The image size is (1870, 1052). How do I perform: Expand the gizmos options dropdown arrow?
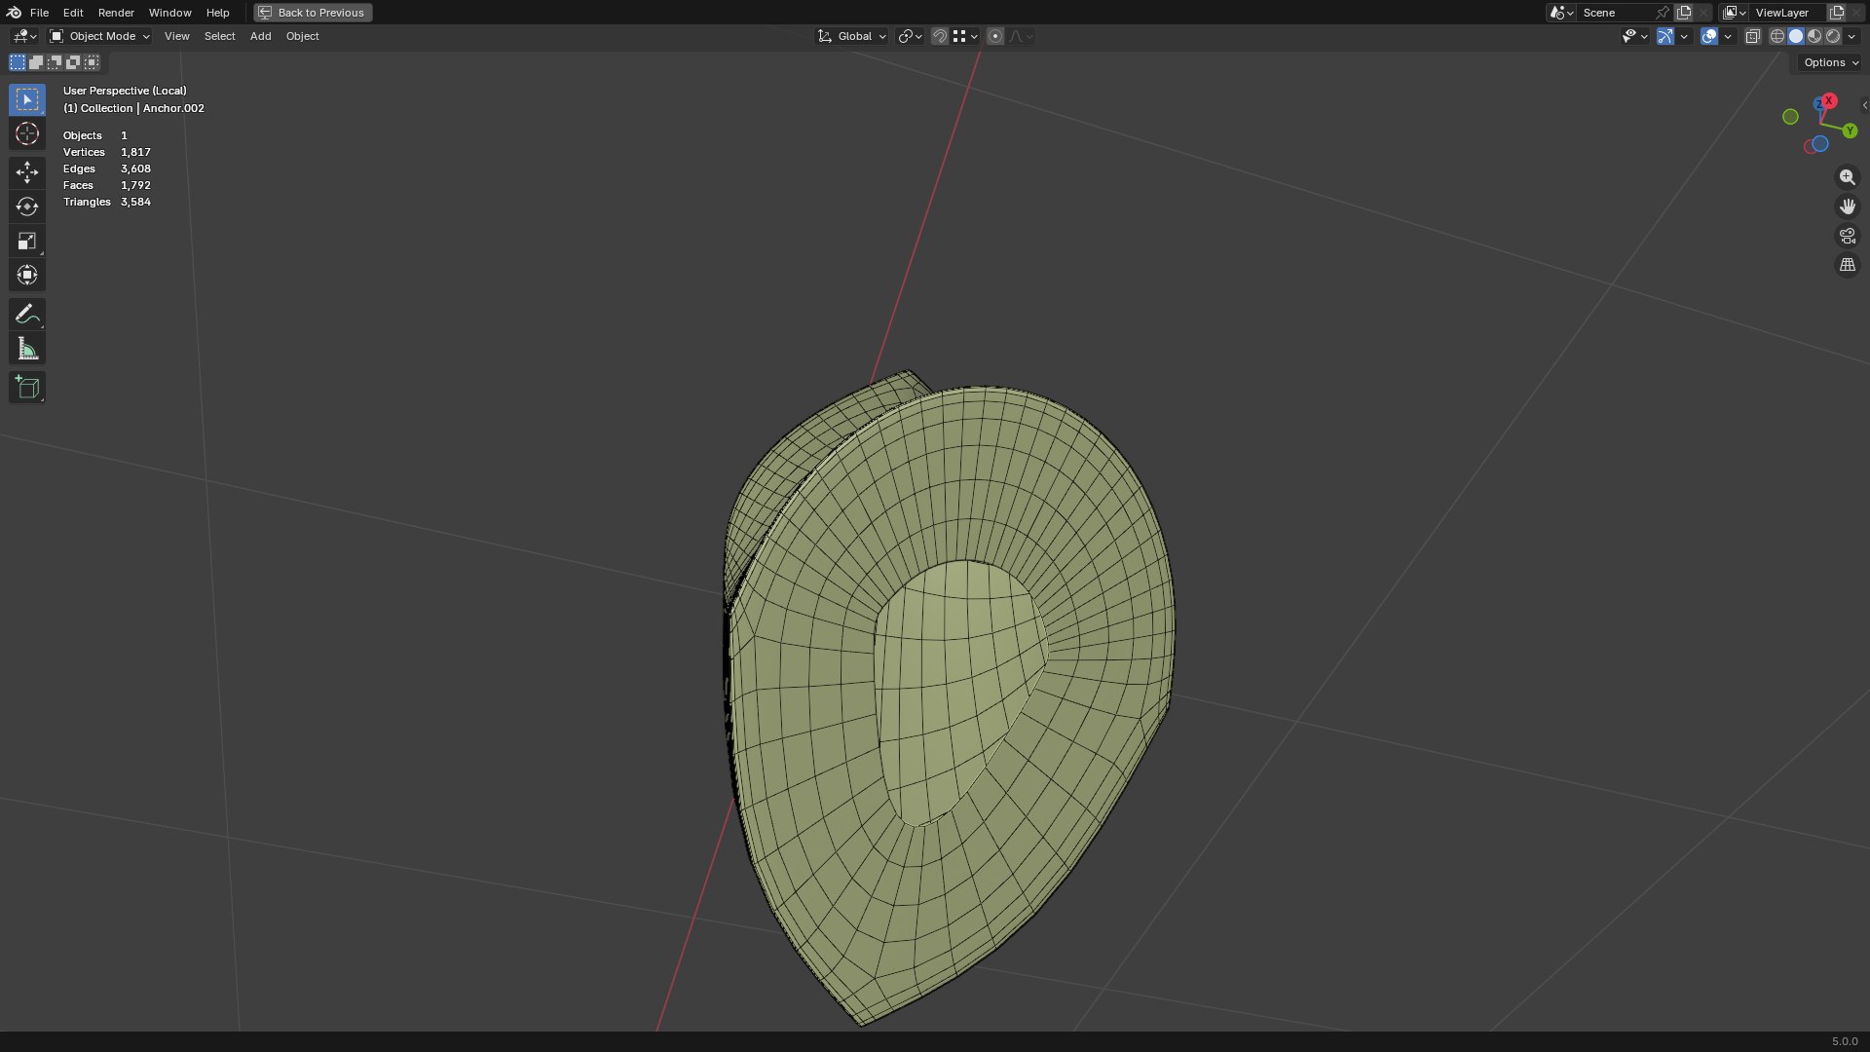pyautogui.click(x=1684, y=36)
